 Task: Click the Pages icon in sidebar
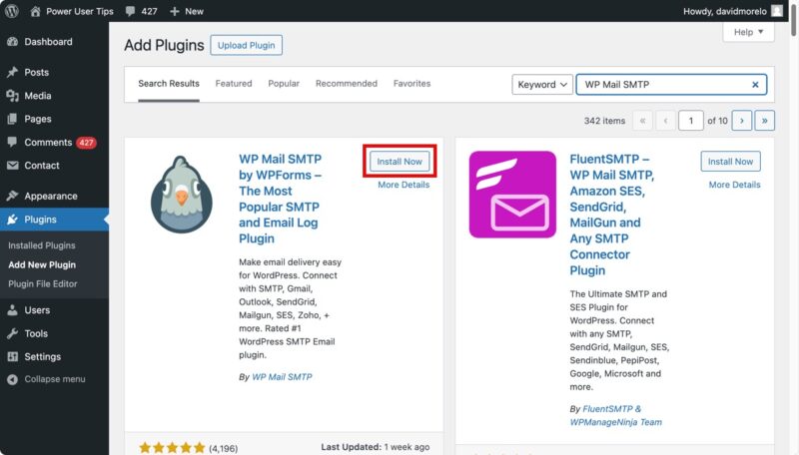13,119
